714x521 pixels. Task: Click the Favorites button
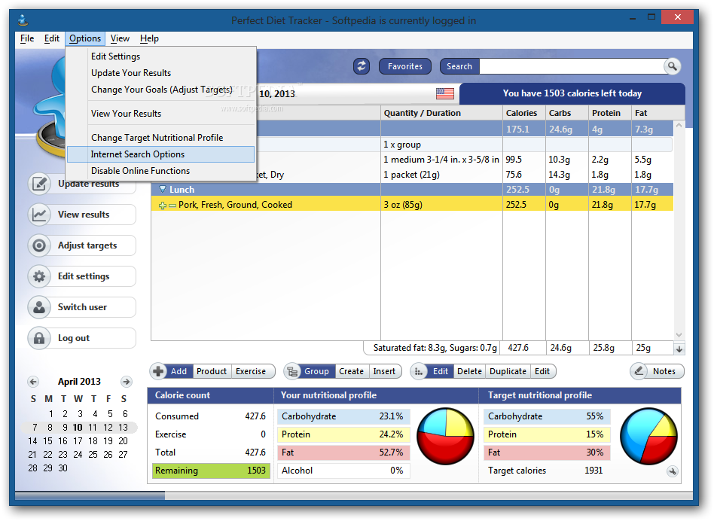[405, 66]
